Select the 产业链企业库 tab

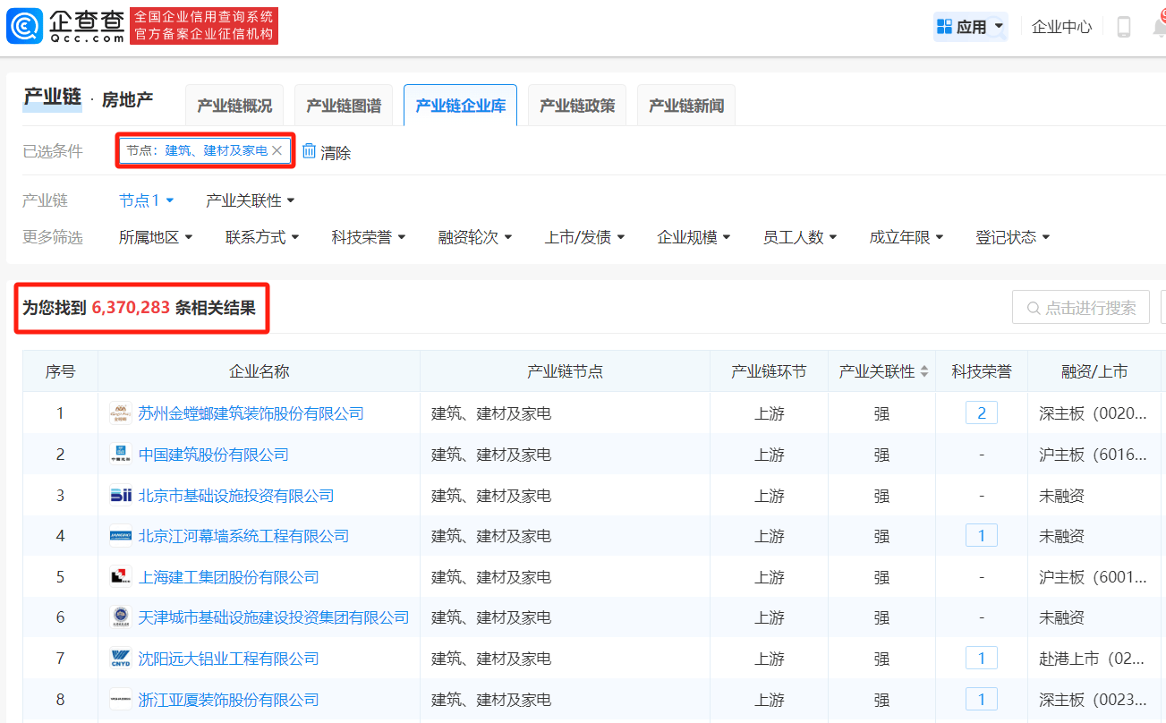(461, 106)
